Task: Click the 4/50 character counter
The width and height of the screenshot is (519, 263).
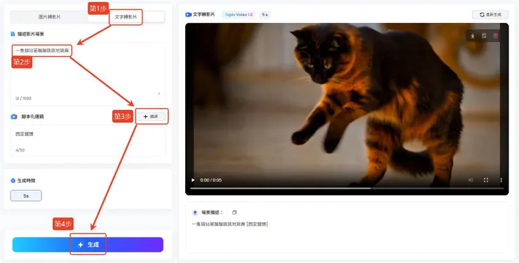Action: (x=20, y=150)
